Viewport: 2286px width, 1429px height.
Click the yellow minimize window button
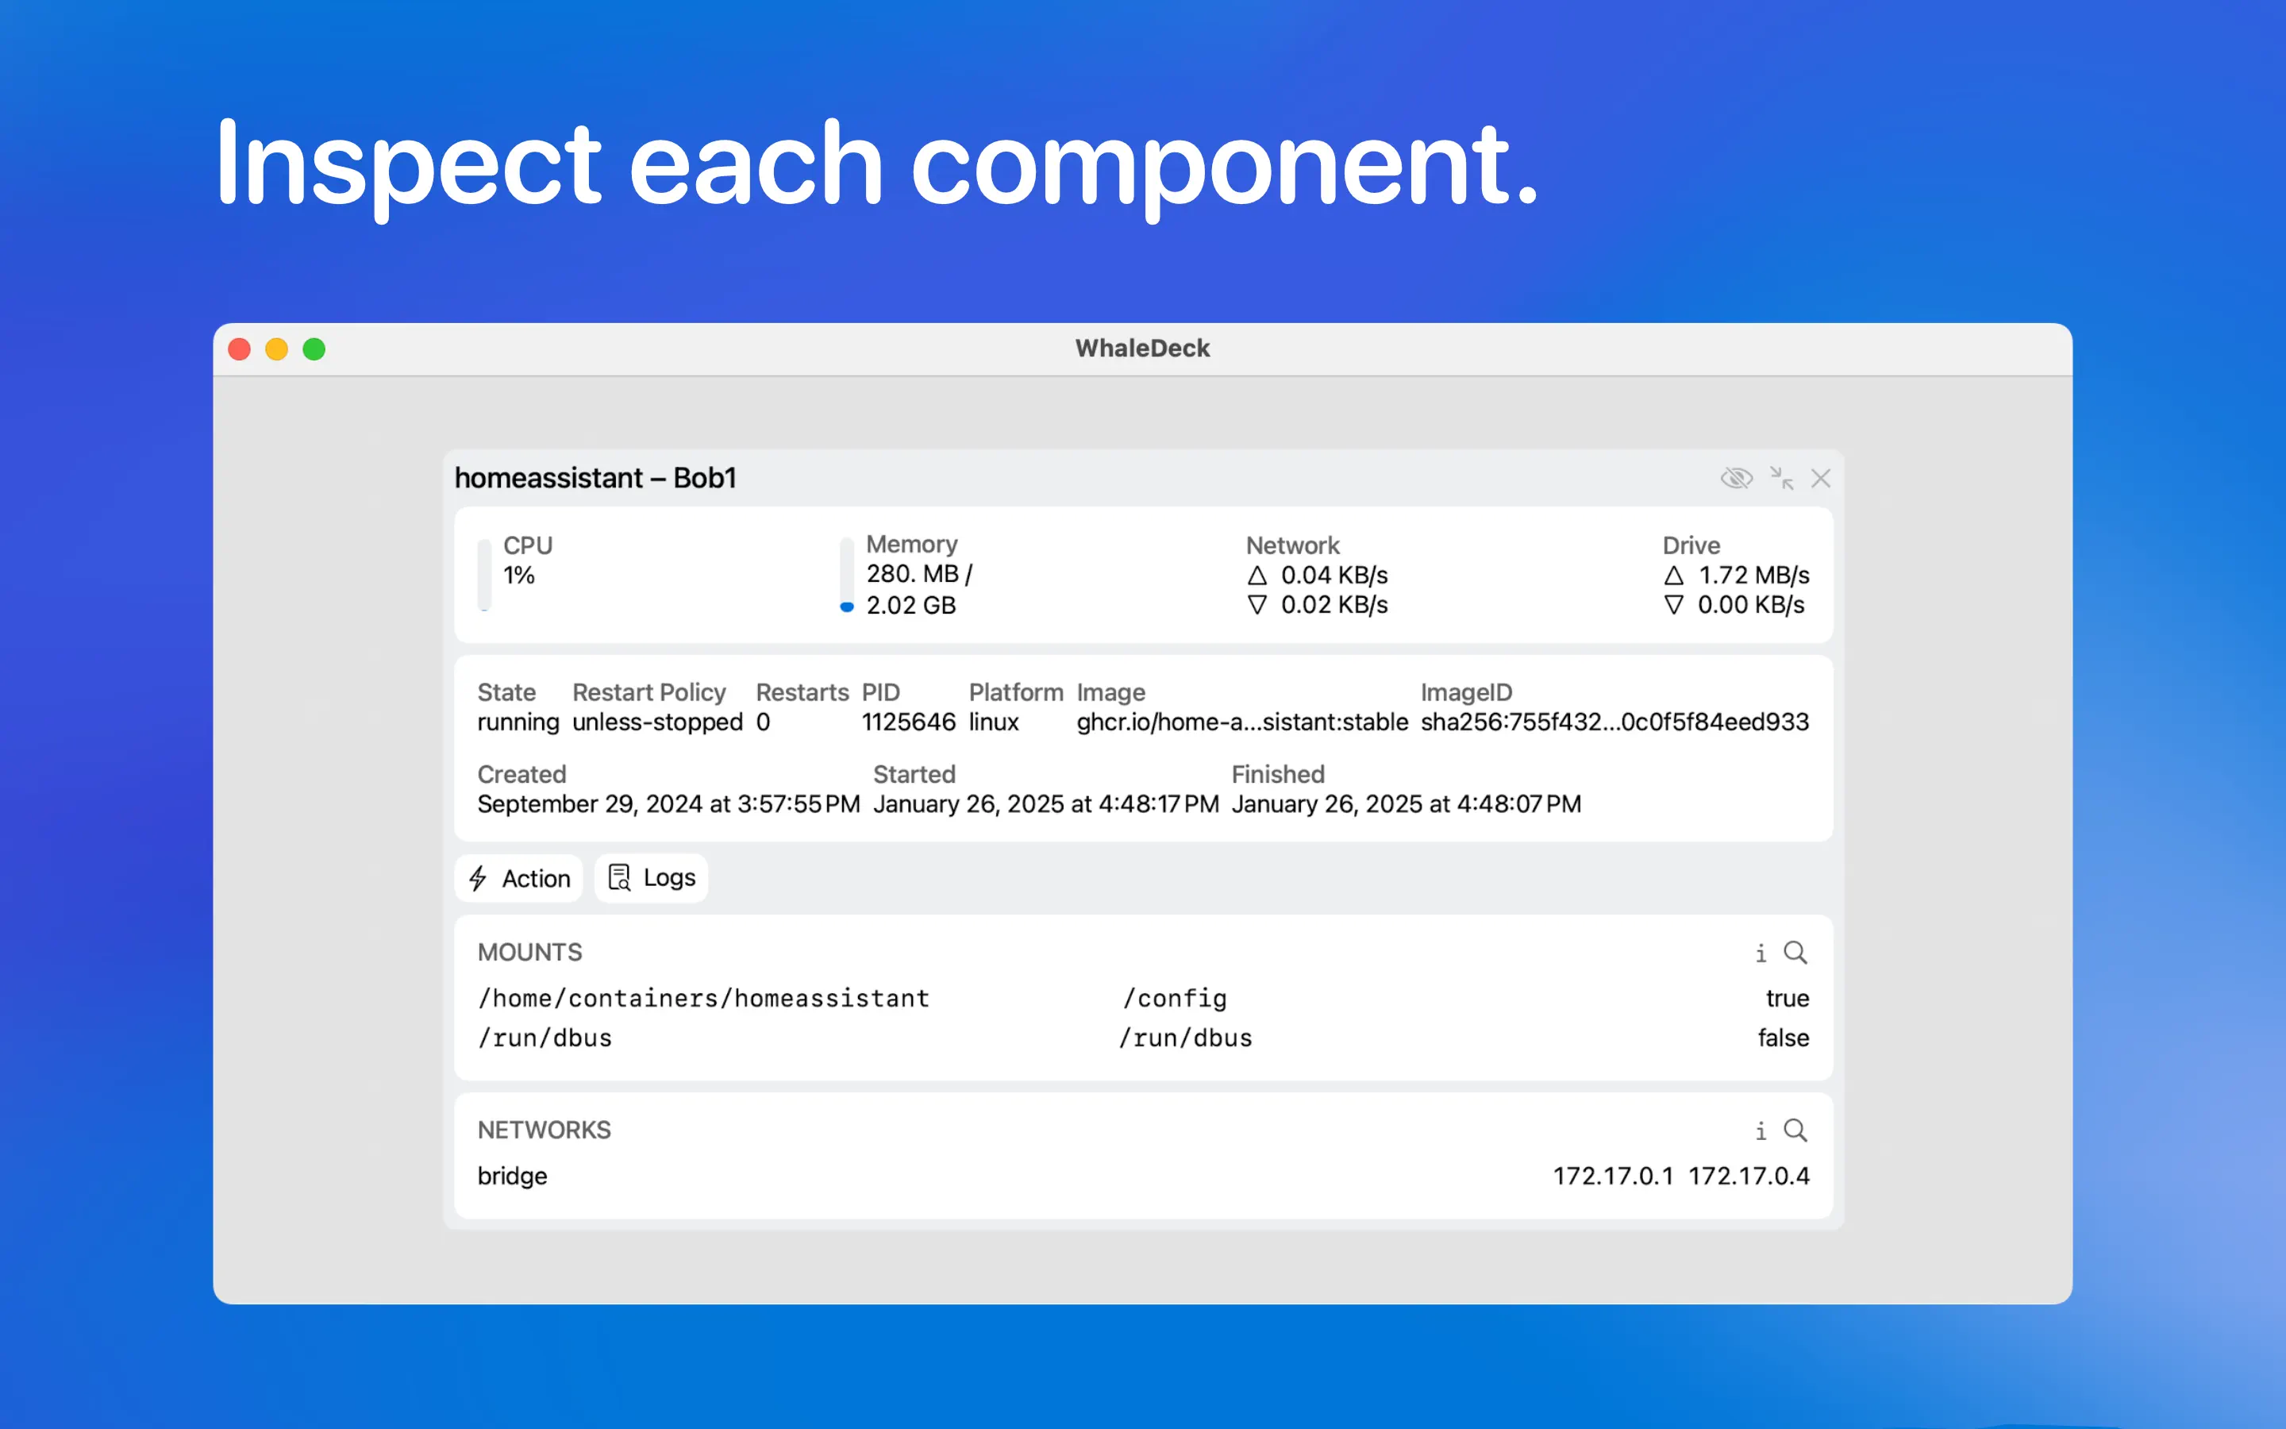[277, 349]
